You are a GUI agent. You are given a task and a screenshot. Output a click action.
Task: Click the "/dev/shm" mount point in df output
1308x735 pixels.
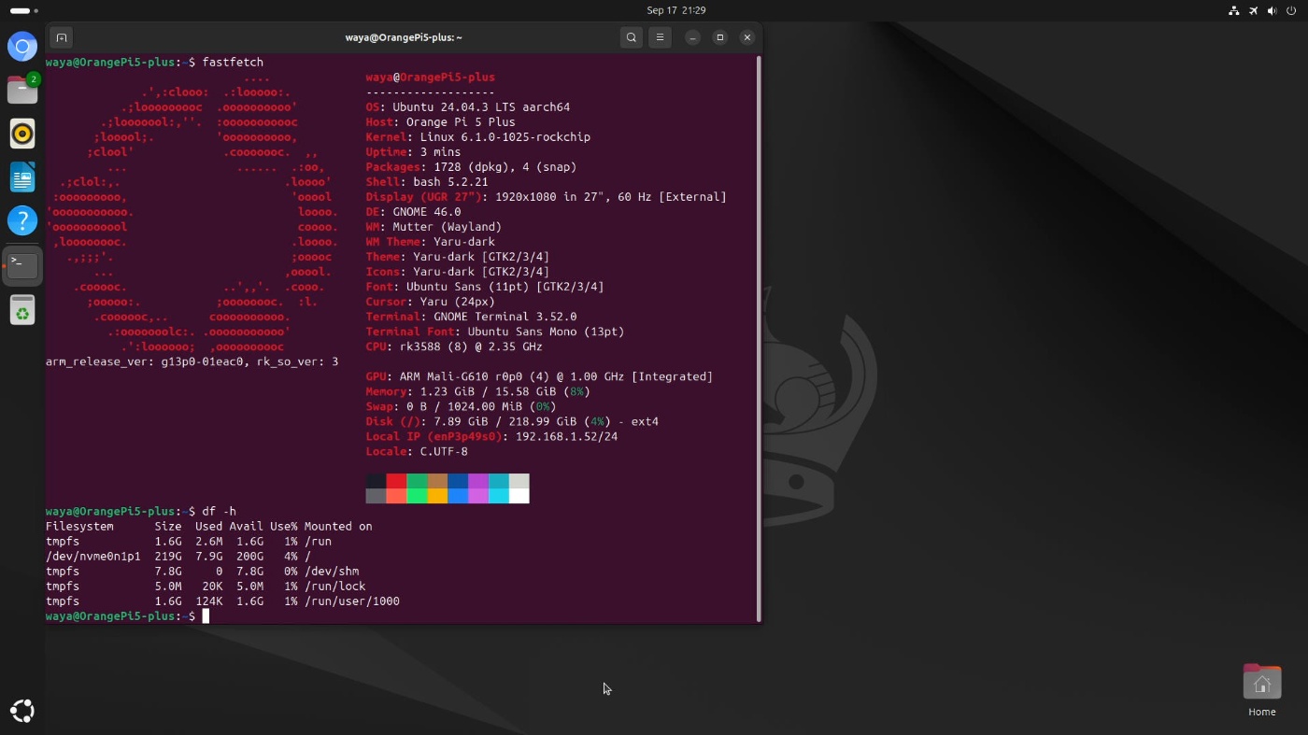pos(332,572)
